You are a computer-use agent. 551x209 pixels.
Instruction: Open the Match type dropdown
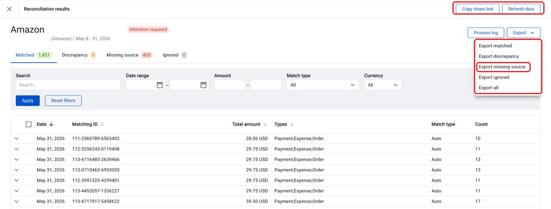point(323,85)
